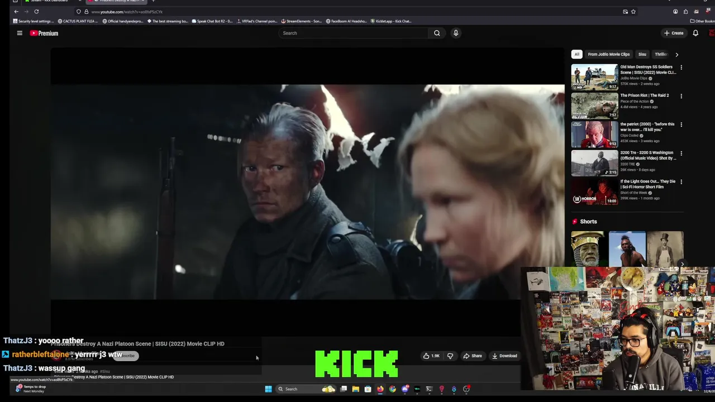Open Microsoft Store from taskbar
This screenshot has height=402, width=715.
point(368,389)
